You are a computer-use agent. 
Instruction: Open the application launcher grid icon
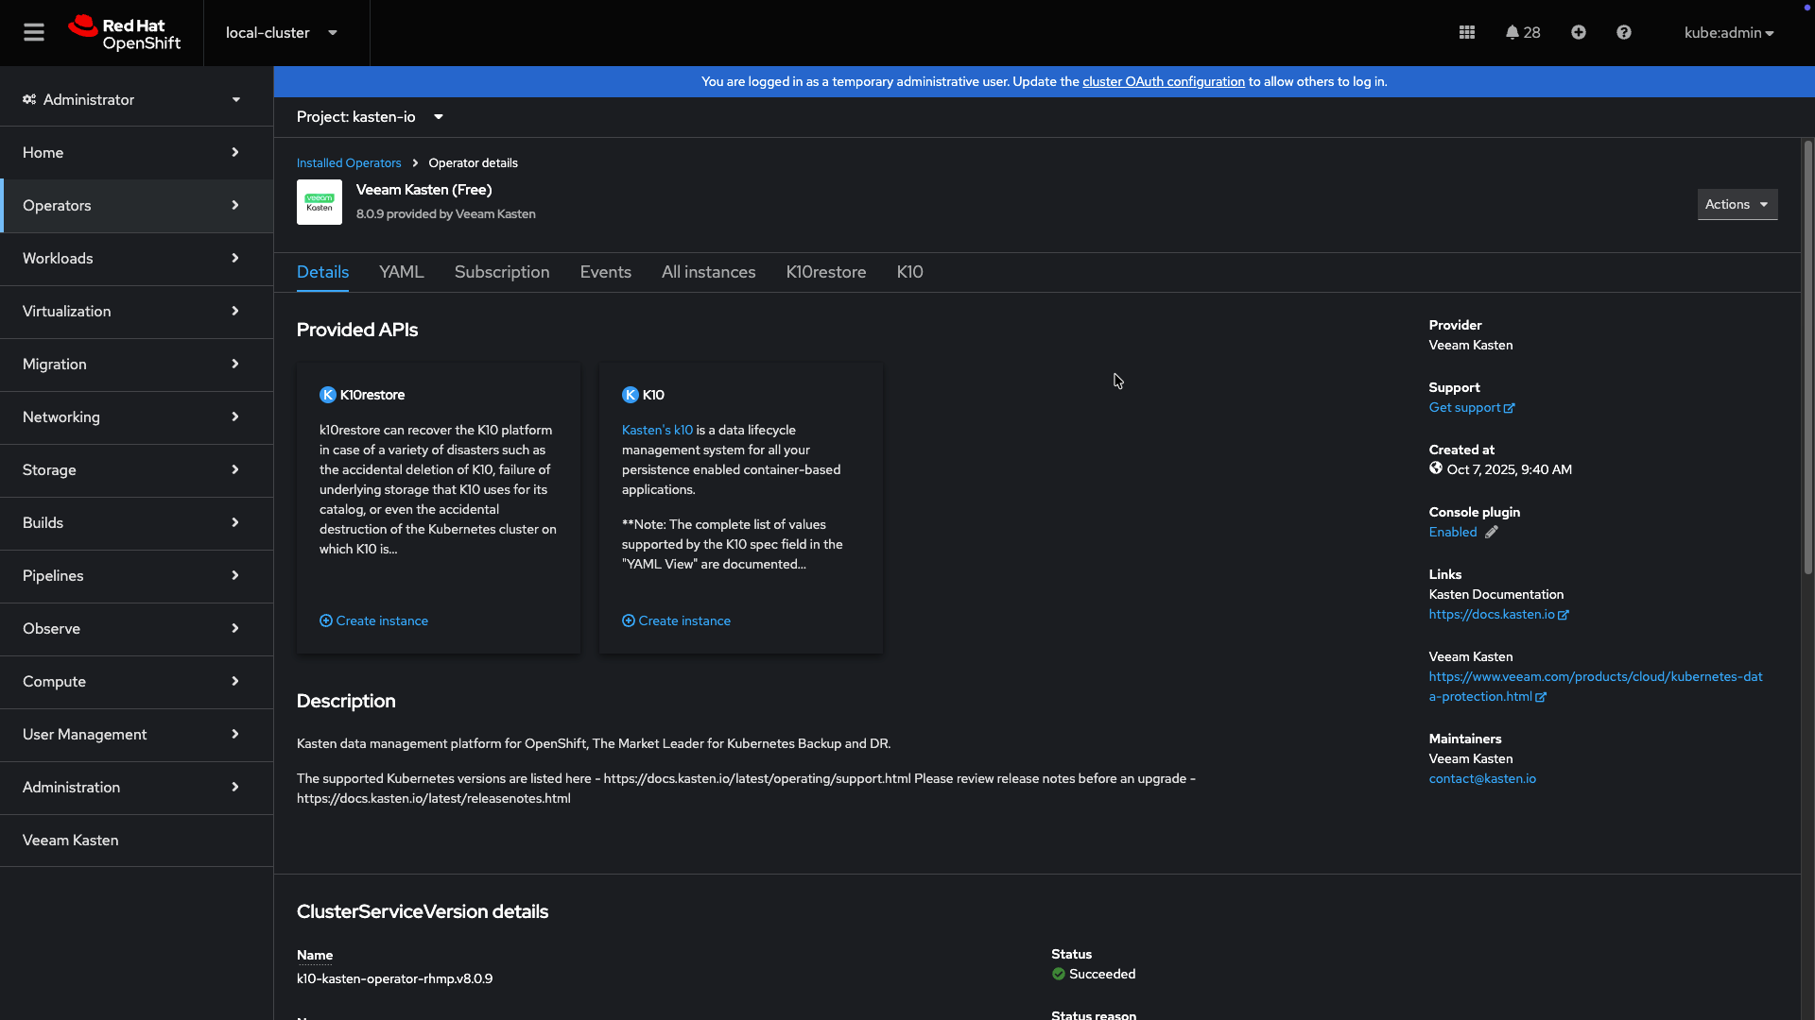(1466, 32)
